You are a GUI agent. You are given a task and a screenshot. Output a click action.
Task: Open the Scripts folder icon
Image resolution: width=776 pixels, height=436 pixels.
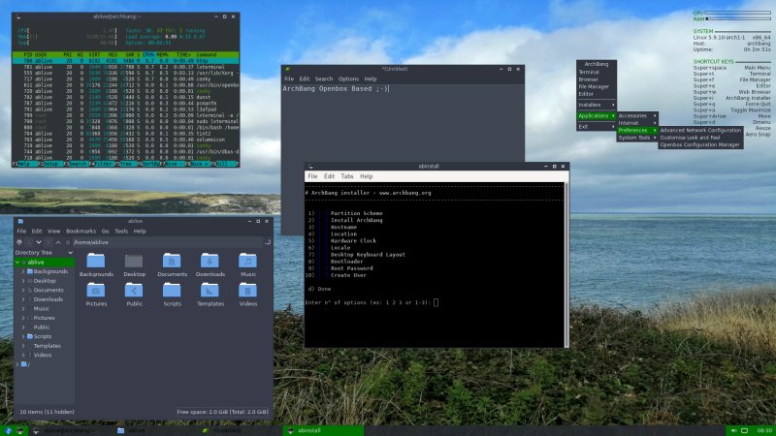tap(172, 290)
